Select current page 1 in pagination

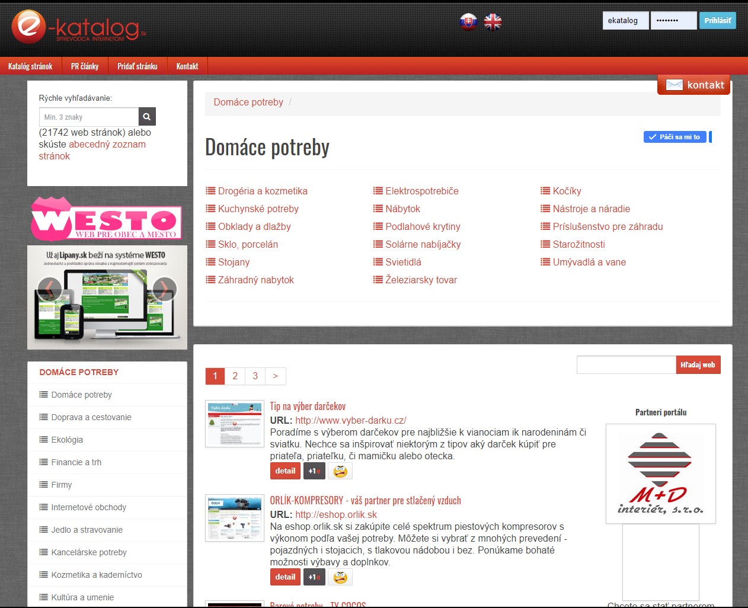point(215,376)
